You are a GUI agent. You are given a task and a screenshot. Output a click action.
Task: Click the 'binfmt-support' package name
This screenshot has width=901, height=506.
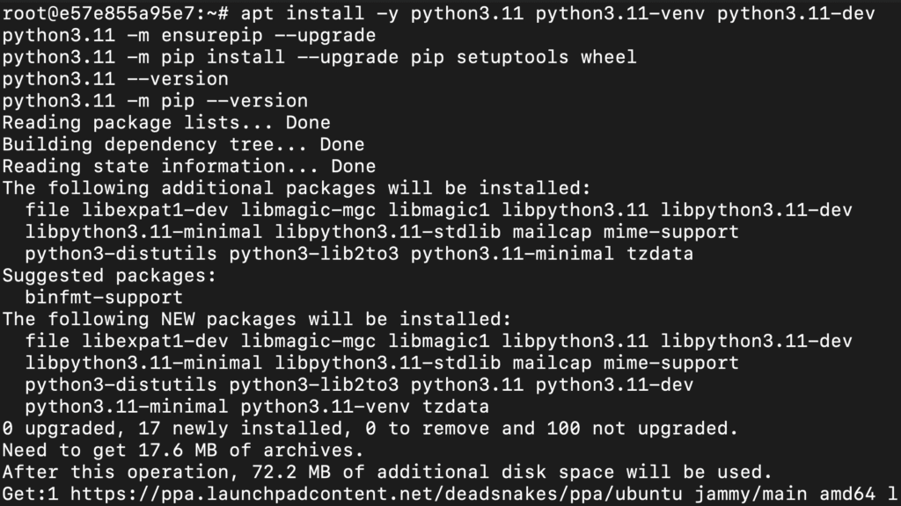(x=104, y=297)
